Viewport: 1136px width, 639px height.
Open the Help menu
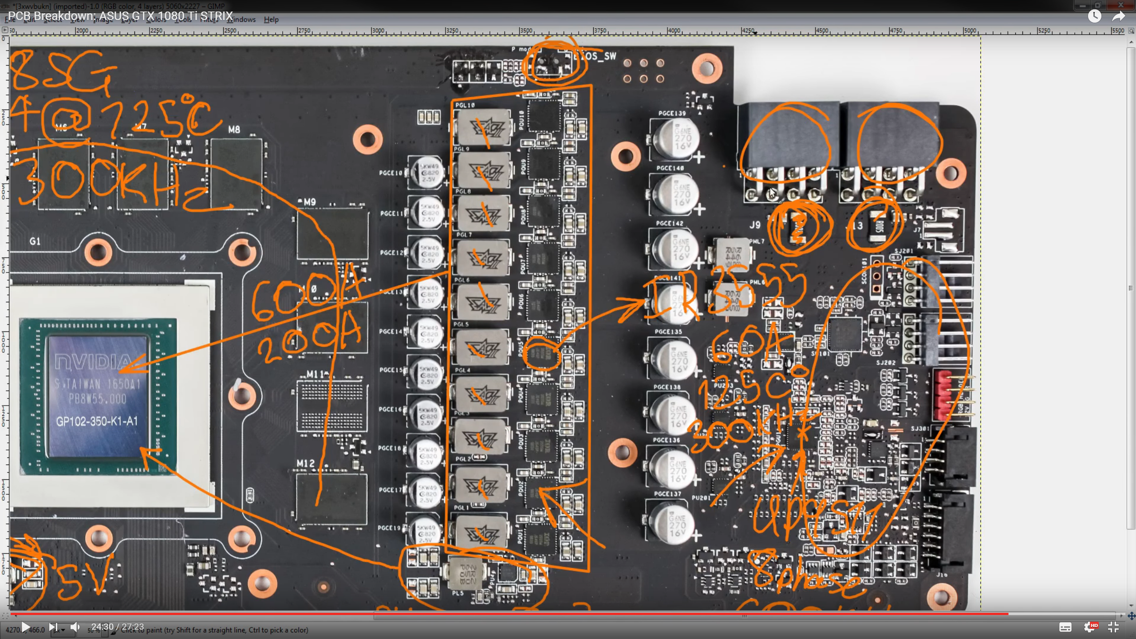click(x=271, y=20)
